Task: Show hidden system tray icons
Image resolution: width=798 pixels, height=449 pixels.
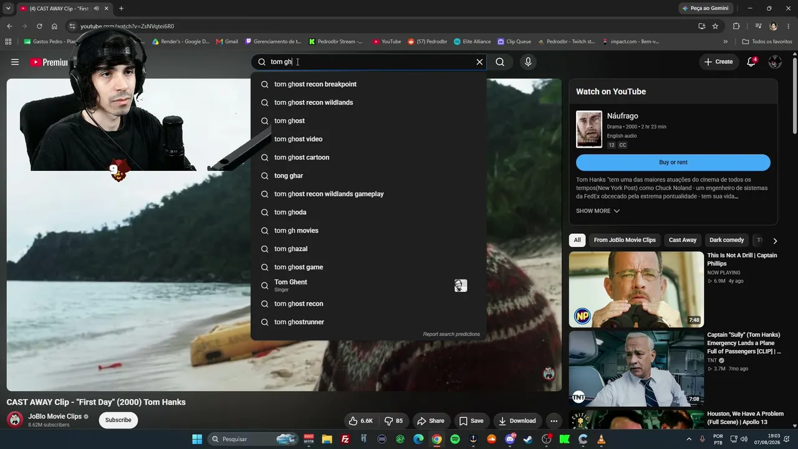Action: coord(689,439)
